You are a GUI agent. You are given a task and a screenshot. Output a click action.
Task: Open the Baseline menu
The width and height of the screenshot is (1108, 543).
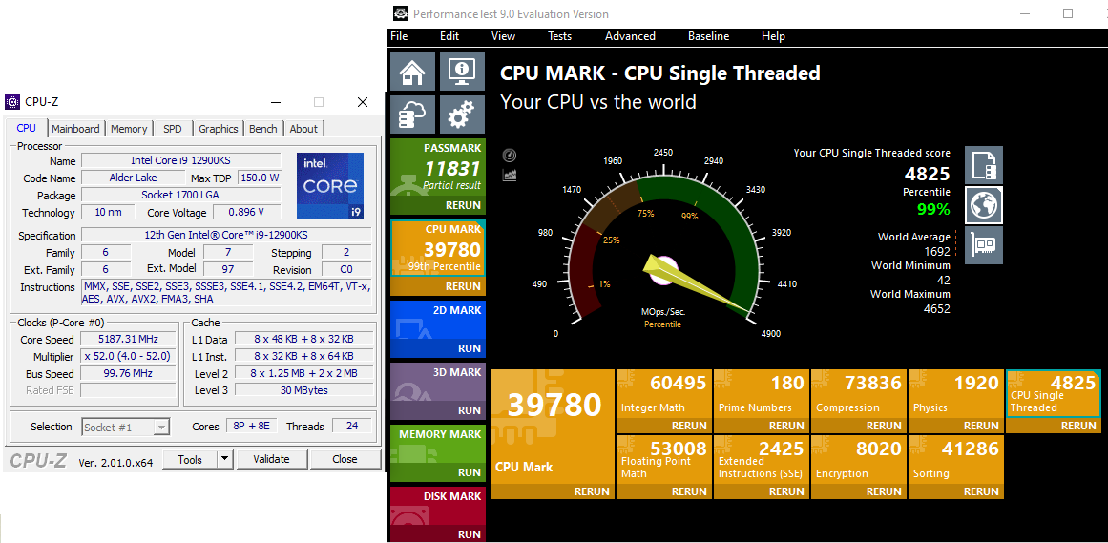coord(709,36)
